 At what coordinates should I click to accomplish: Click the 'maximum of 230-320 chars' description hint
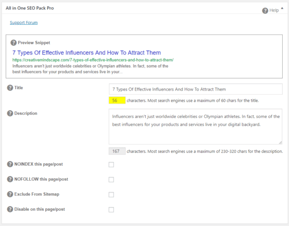pyautogui.click(x=205, y=151)
